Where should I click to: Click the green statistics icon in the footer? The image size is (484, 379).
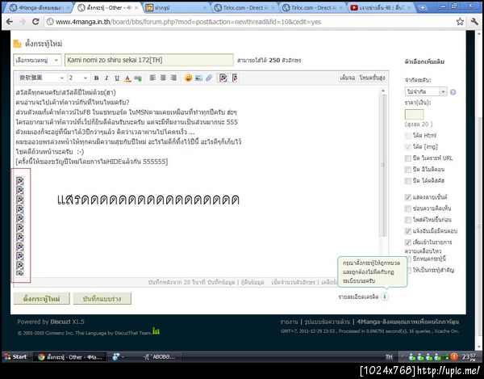coord(156,331)
